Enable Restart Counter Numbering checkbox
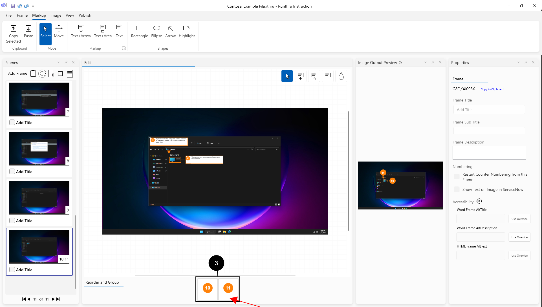The width and height of the screenshot is (542, 307). (457, 176)
